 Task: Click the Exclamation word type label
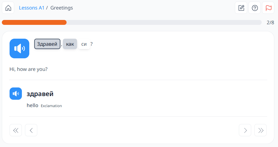(51, 106)
